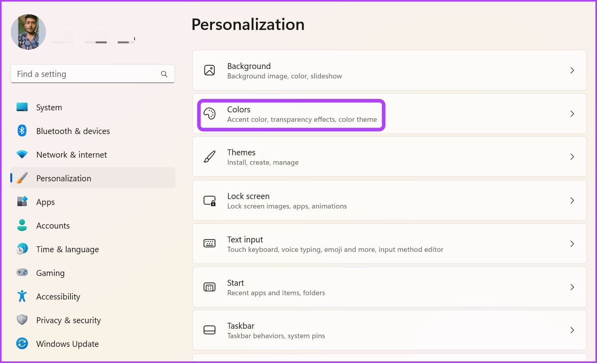The height and width of the screenshot is (363, 597).
Task: Click the search magnifier icon
Action: [x=164, y=74]
